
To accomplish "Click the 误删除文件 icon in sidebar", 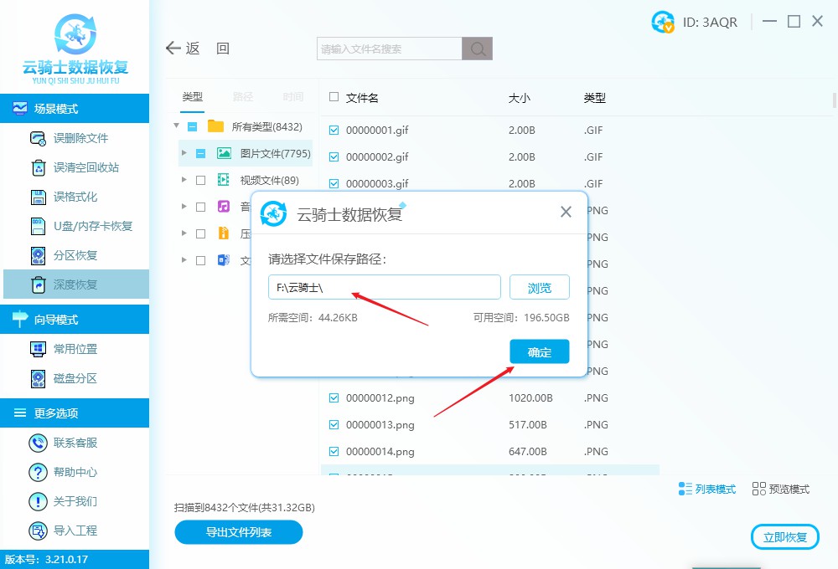I will pos(38,139).
